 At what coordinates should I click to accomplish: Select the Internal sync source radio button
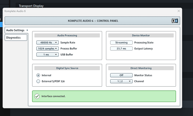[x=38, y=75]
